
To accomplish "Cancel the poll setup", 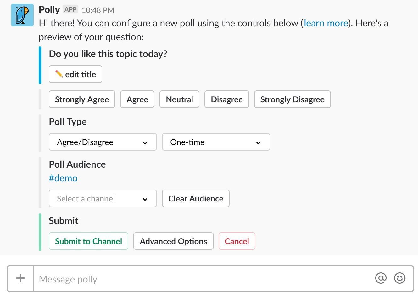I will pos(237,241).
